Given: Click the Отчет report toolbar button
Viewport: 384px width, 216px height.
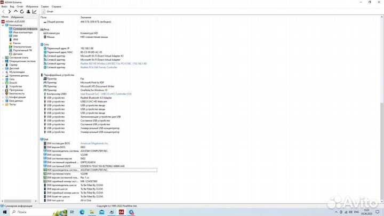Looking at the screenshot, I should click(47, 12).
